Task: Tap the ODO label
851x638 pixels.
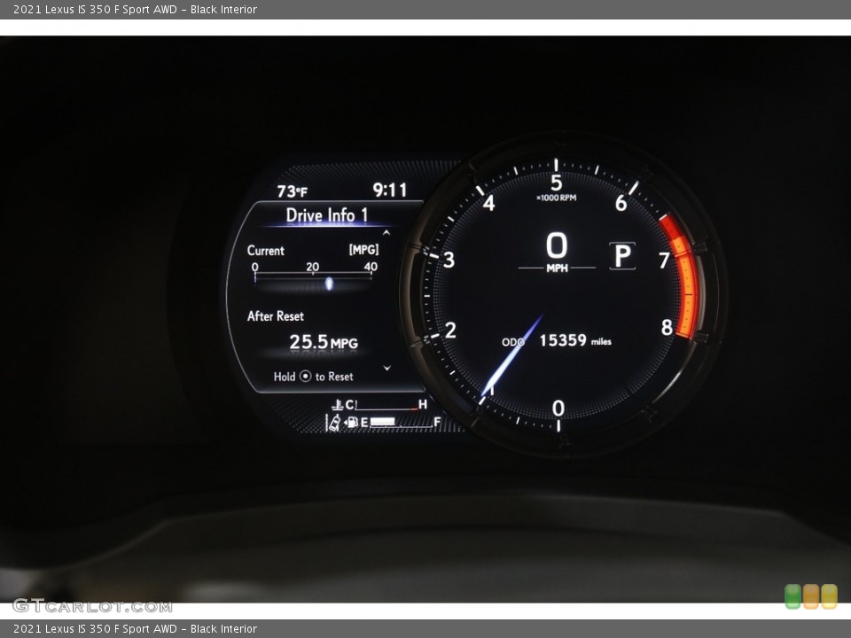Action: coord(513,342)
